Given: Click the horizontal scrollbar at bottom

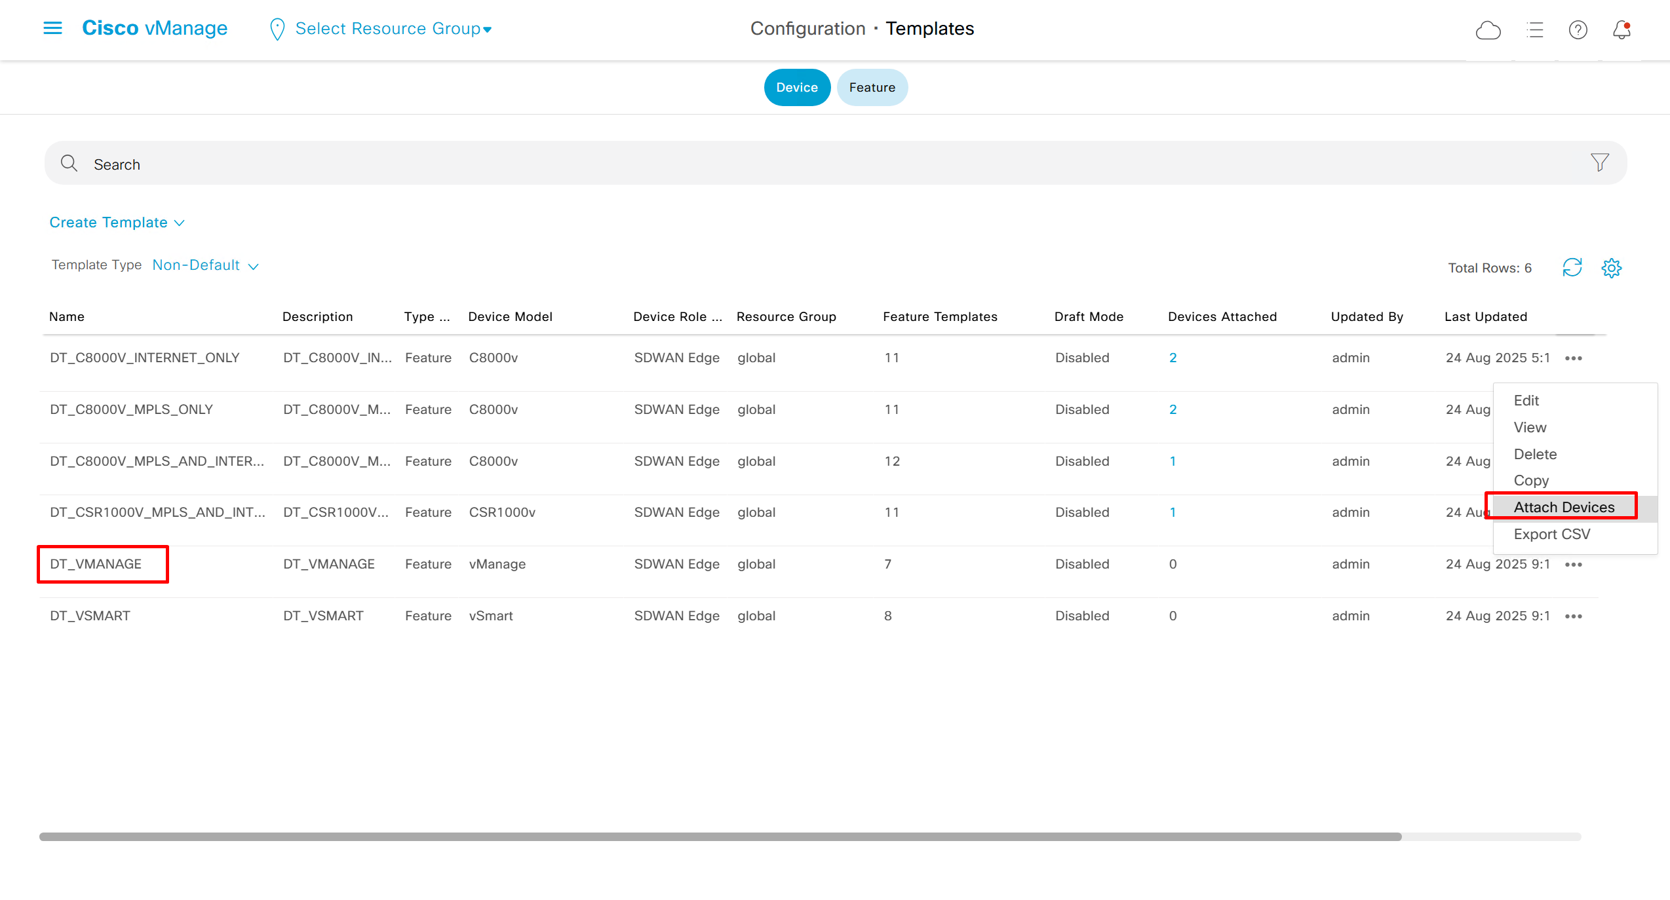Looking at the screenshot, I should click(x=720, y=836).
